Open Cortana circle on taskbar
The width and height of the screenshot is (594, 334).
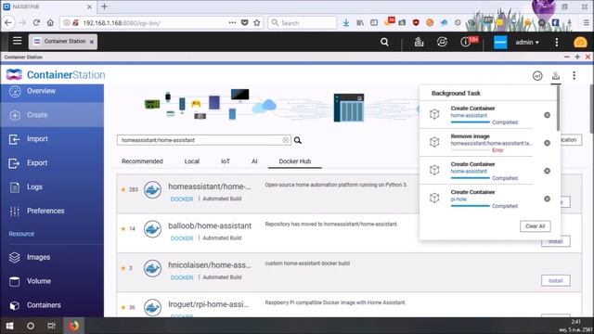tap(31, 326)
